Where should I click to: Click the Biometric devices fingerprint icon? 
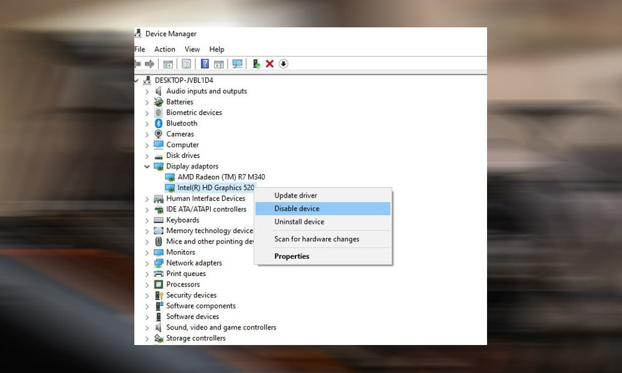click(159, 113)
